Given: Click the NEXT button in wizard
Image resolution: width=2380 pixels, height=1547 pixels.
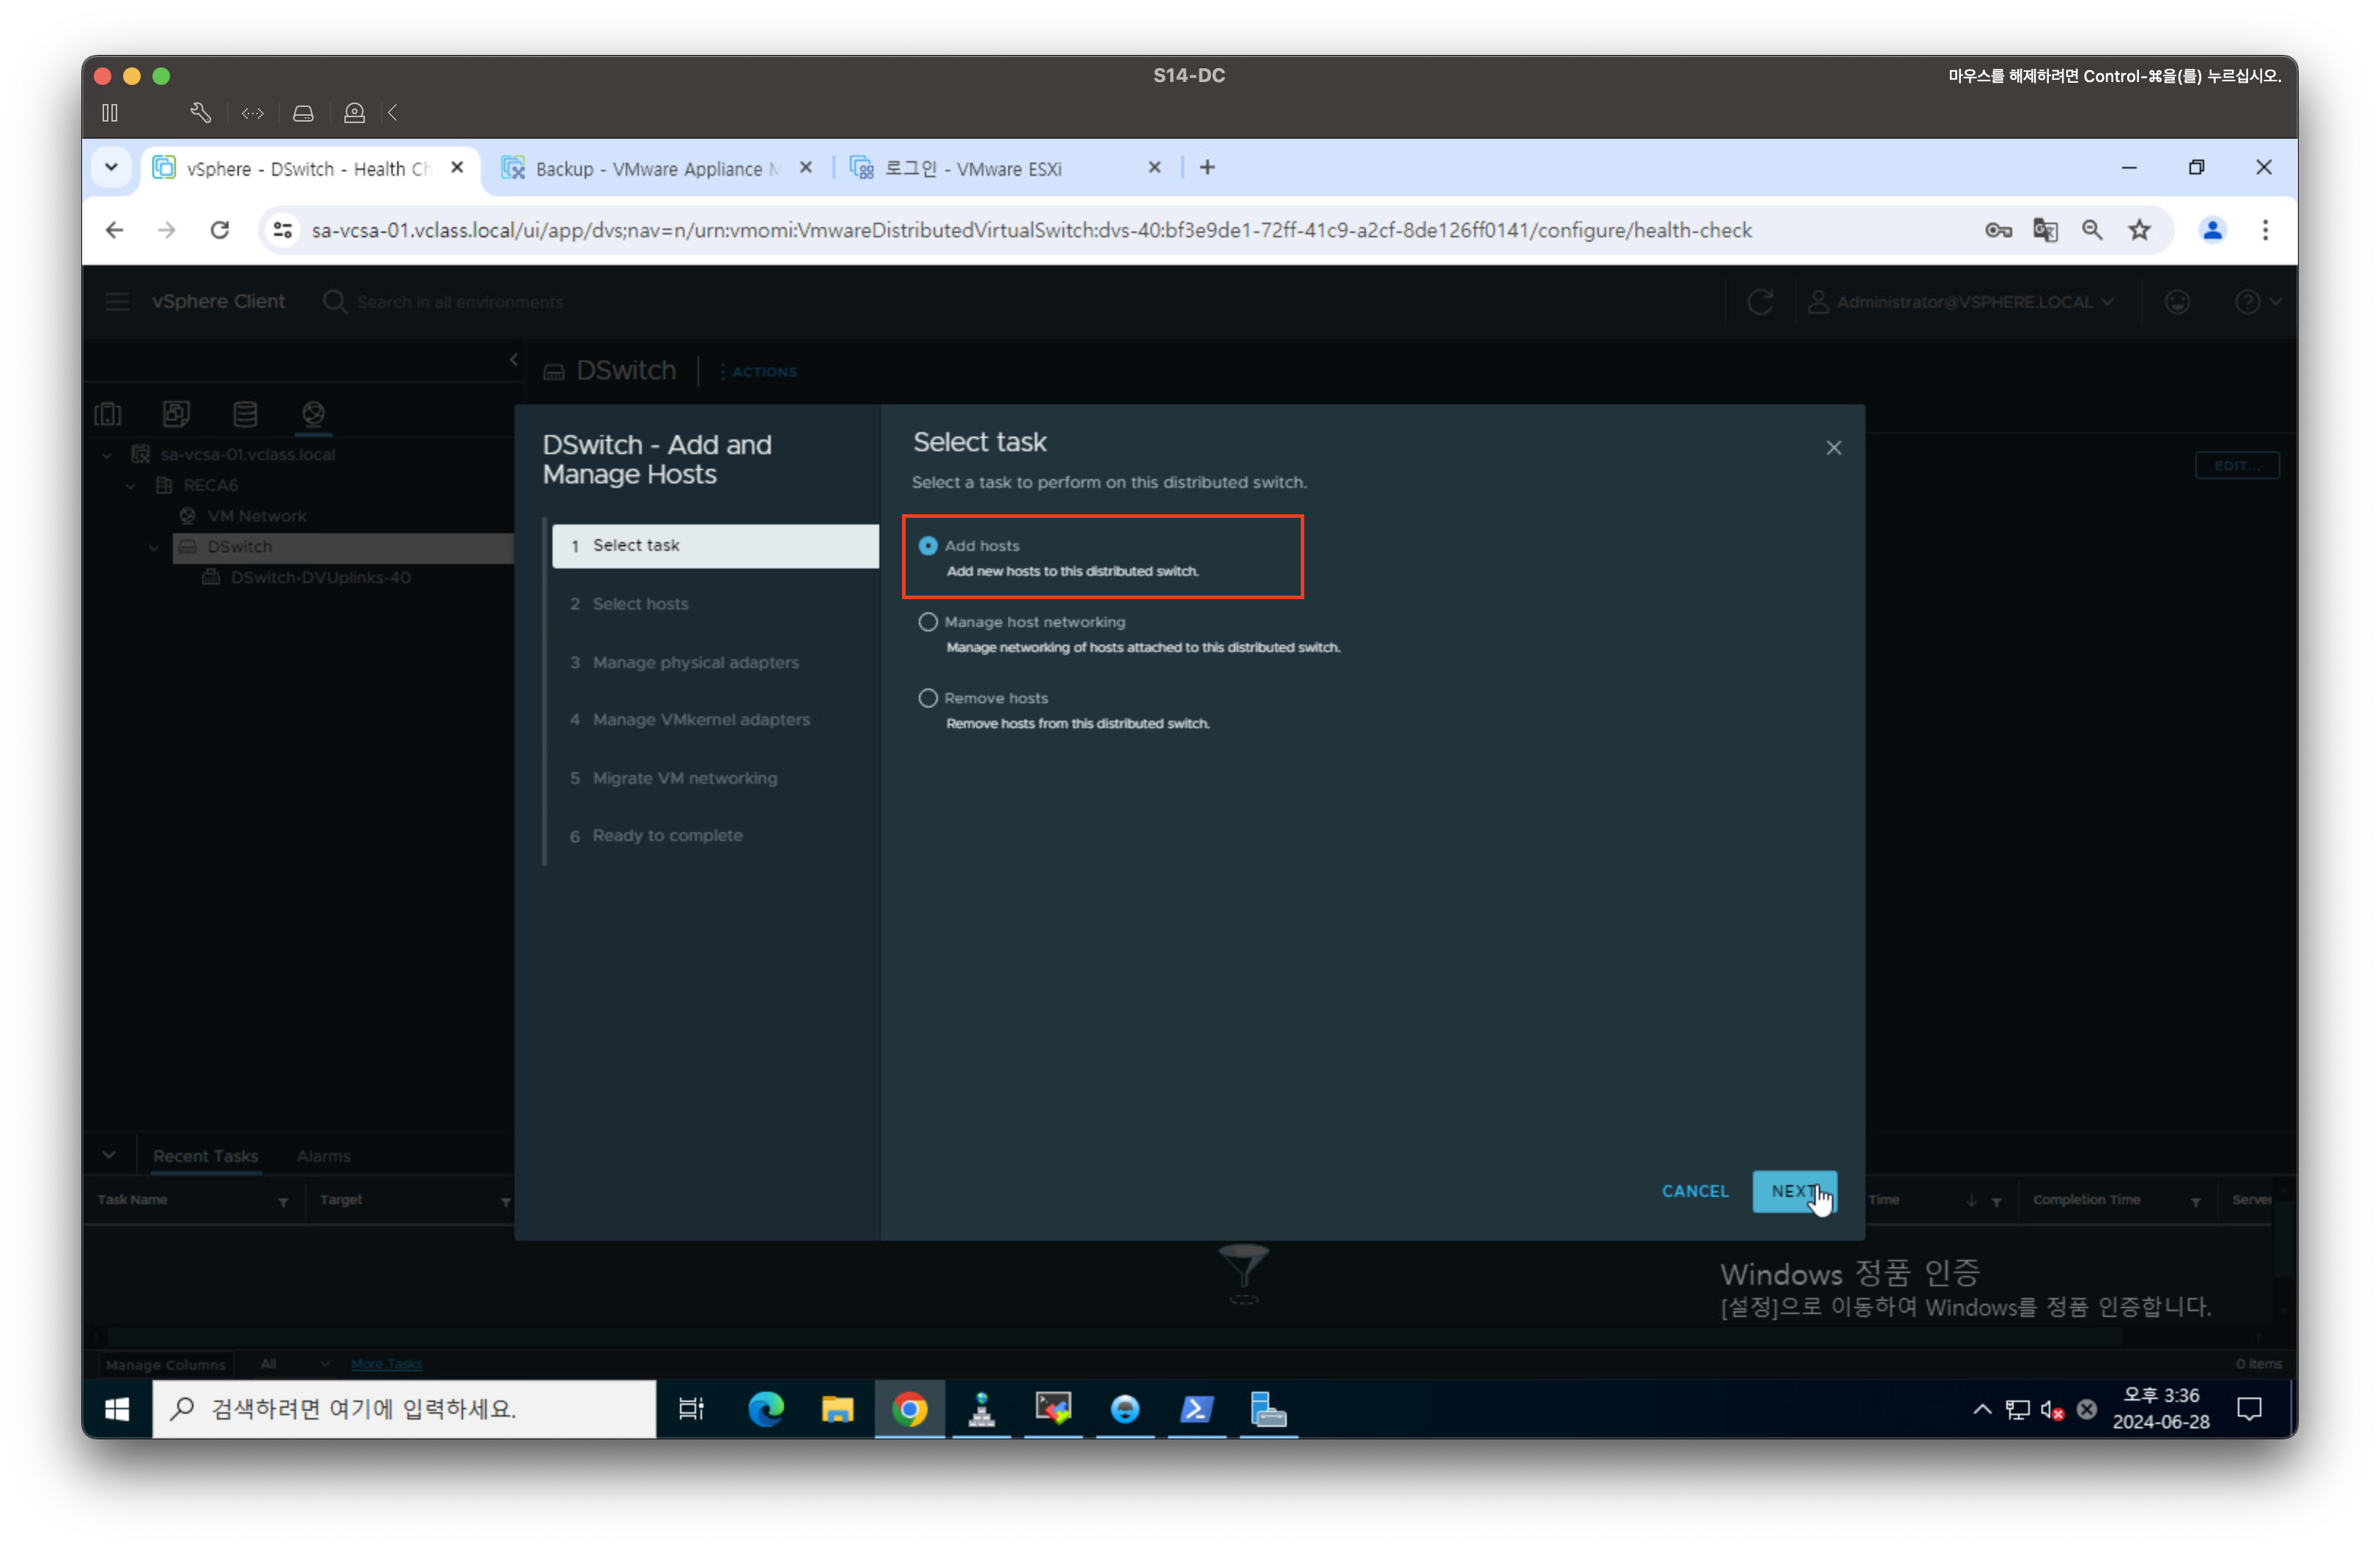Looking at the screenshot, I should pyautogui.click(x=1793, y=1191).
